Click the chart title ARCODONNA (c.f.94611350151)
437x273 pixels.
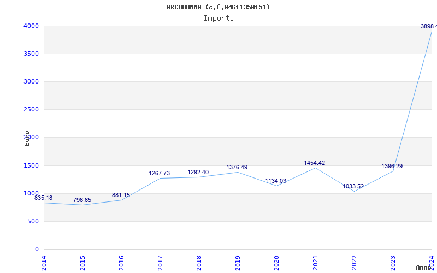click(218, 7)
